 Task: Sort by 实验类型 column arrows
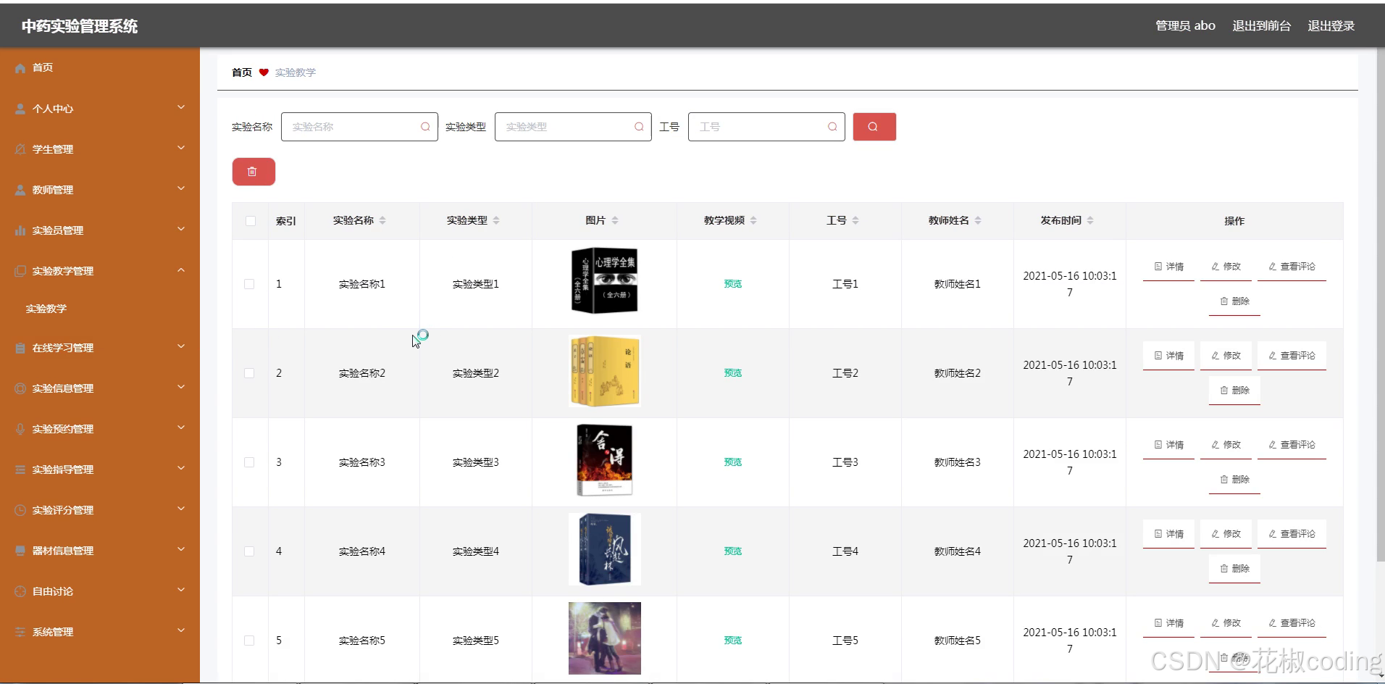(496, 220)
